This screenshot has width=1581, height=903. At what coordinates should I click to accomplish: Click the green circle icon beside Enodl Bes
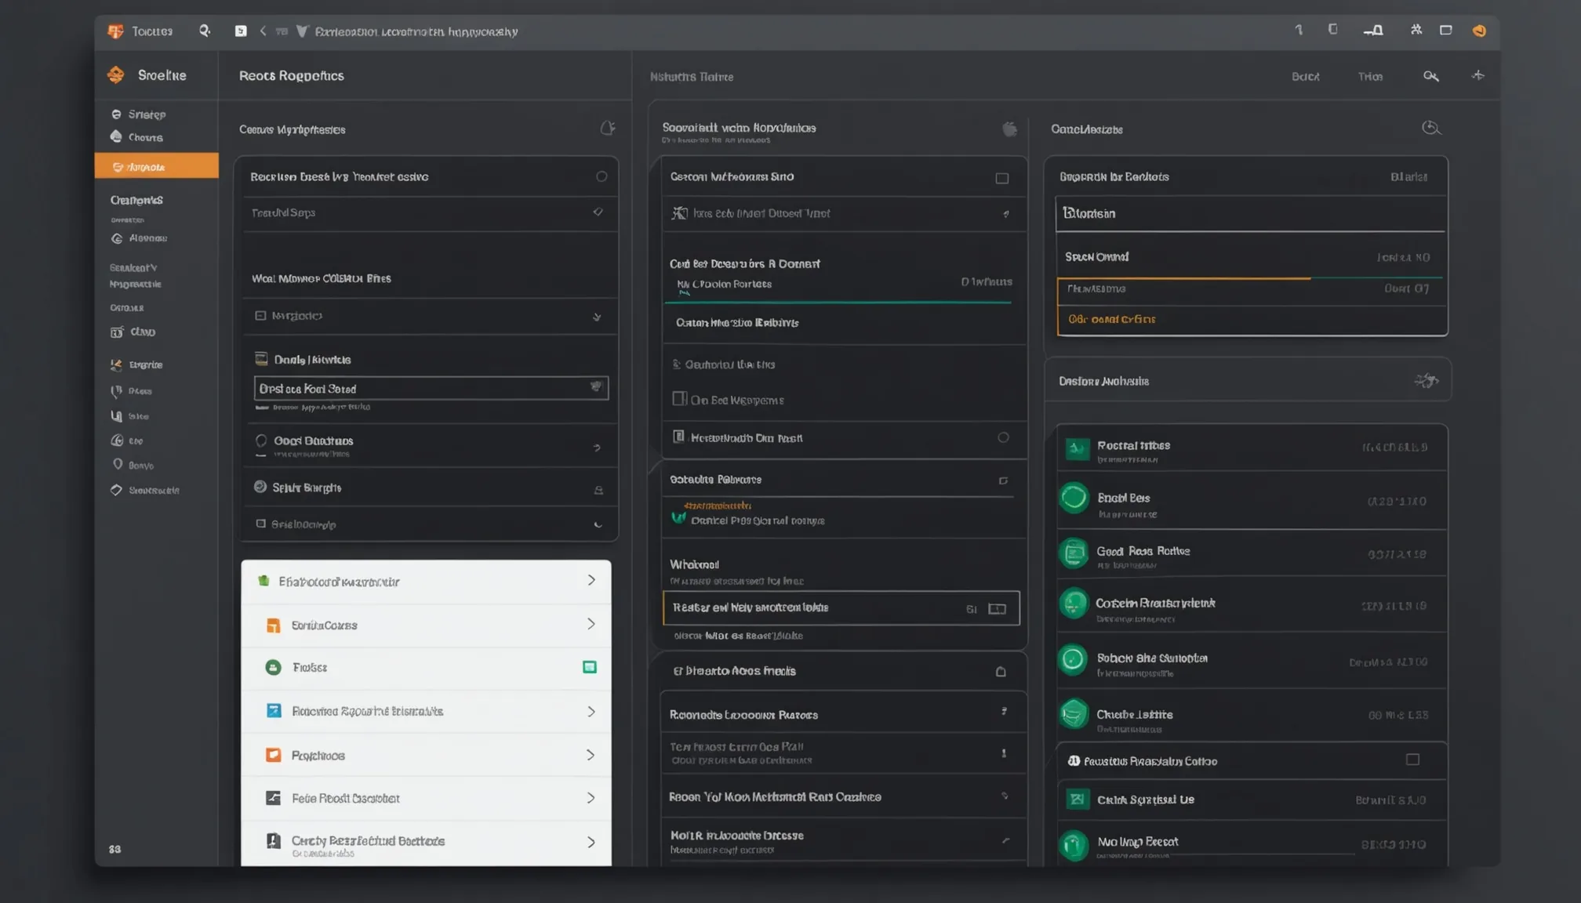(x=1074, y=499)
